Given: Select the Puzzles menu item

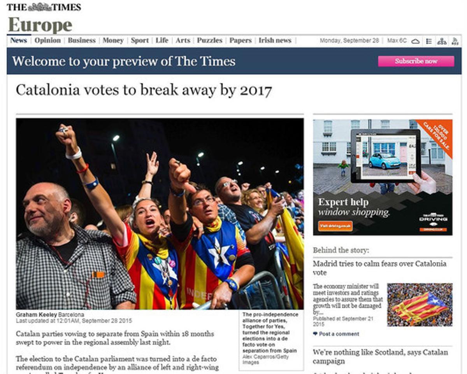Looking at the screenshot, I should [x=209, y=40].
